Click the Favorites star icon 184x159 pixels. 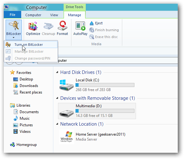tap(12, 72)
